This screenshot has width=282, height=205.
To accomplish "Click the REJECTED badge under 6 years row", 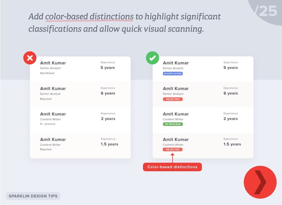I will [173, 99].
